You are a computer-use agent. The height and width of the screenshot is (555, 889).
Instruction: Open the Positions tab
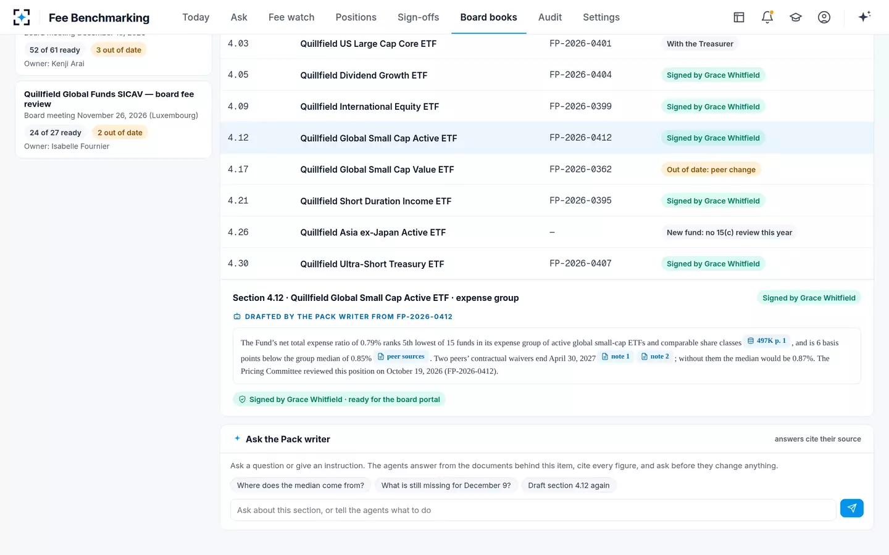click(x=356, y=17)
